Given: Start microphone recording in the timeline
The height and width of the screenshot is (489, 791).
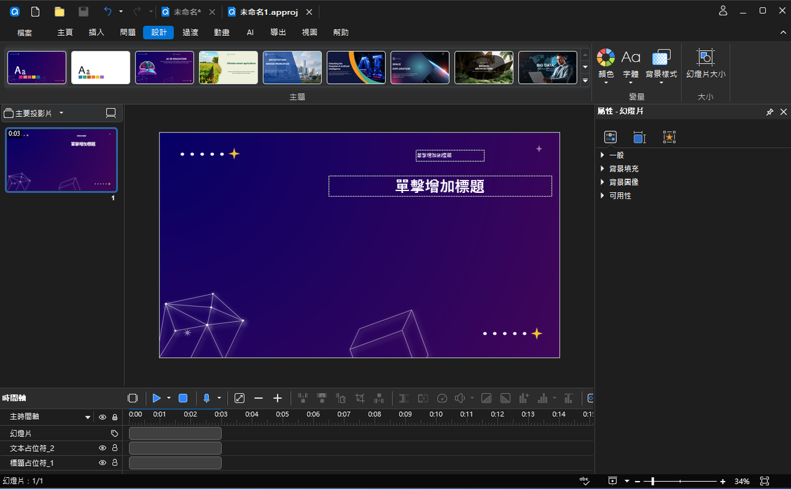Looking at the screenshot, I should point(207,398).
